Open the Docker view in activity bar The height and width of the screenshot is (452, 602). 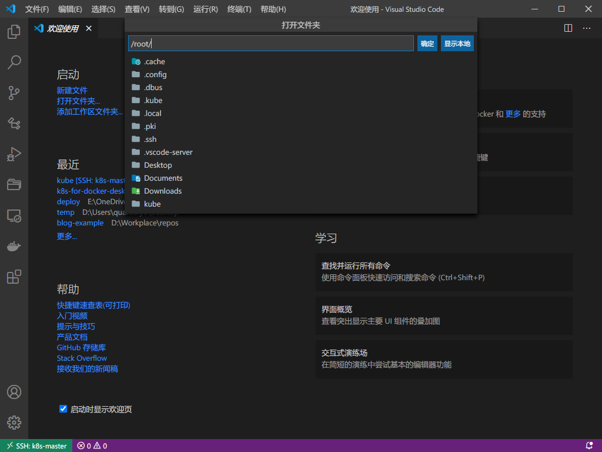14,246
